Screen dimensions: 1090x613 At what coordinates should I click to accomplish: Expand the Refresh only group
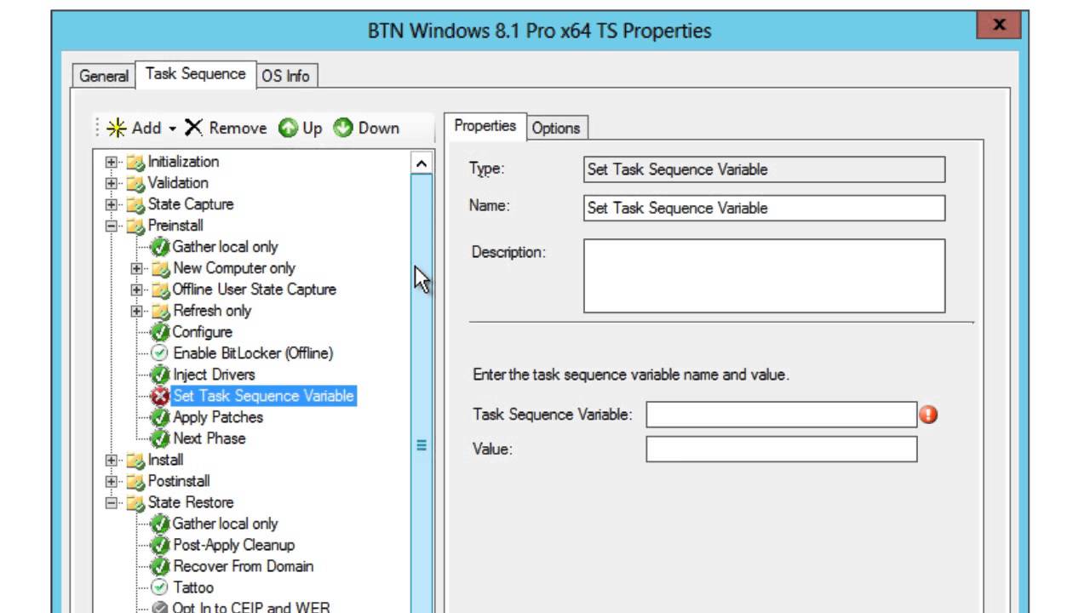(136, 311)
